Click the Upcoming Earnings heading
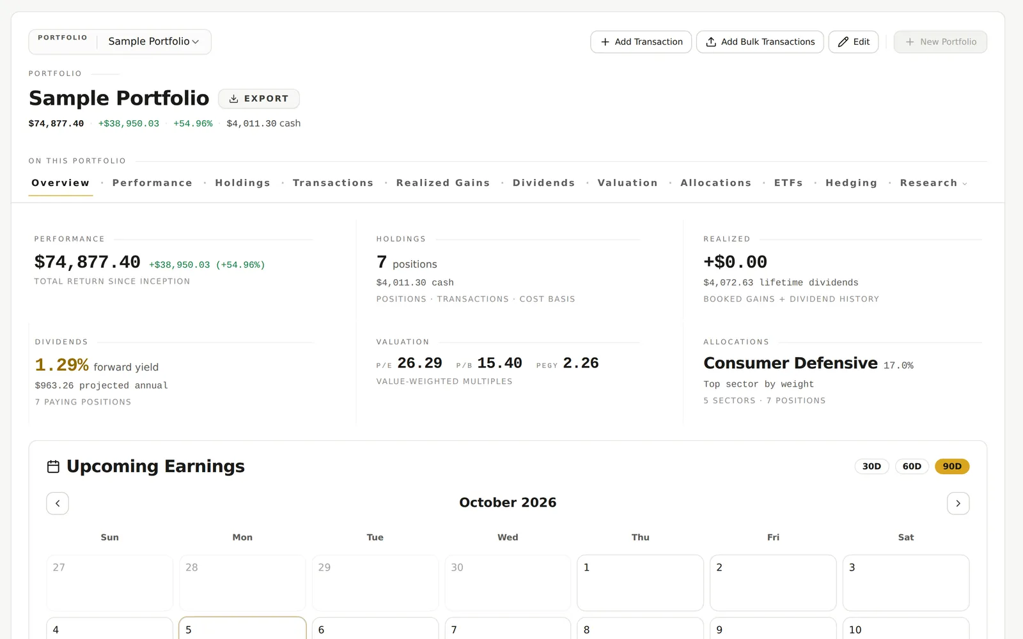The image size is (1023, 639). pos(155,466)
